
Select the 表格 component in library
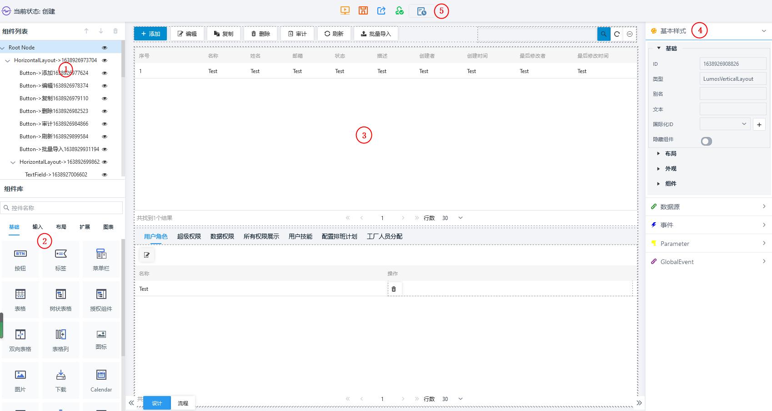[x=20, y=300]
